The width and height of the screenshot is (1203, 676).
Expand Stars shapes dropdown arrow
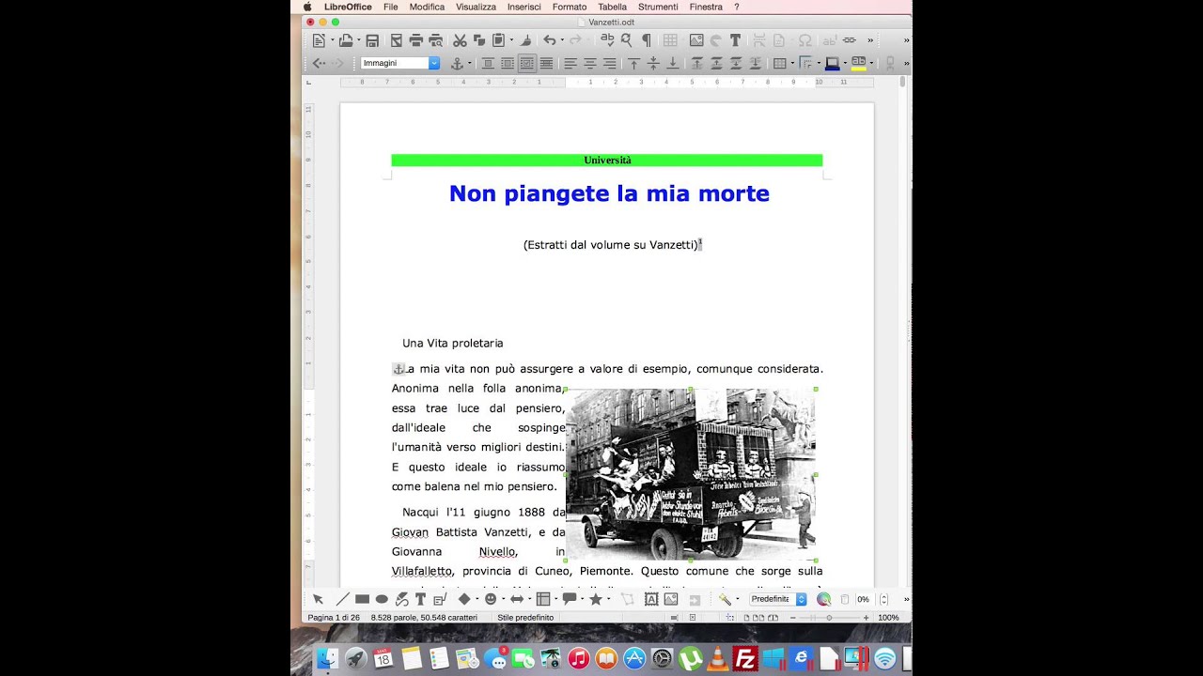point(608,599)
